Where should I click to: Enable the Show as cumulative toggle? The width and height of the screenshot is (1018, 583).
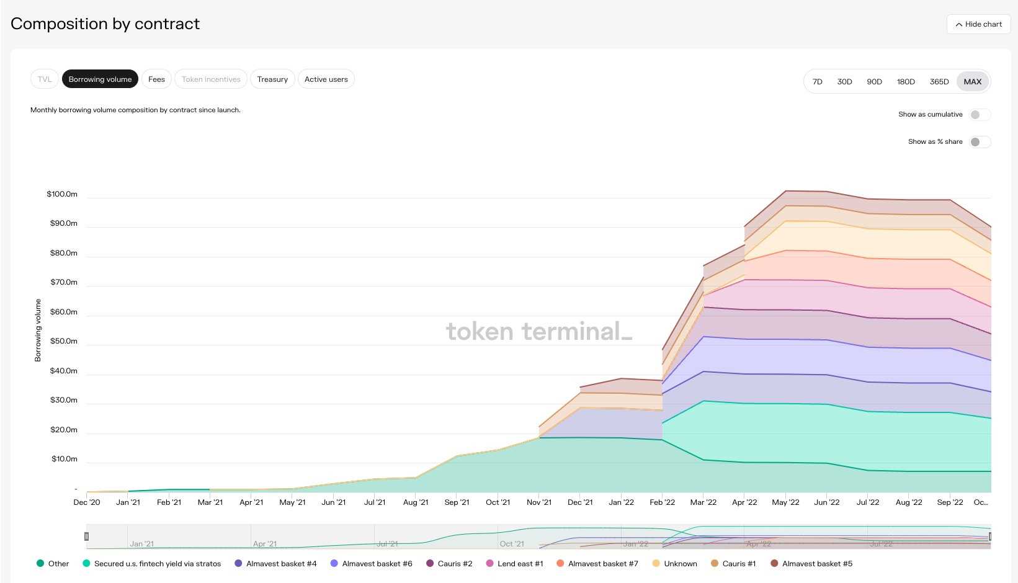(x=980, y=115)
